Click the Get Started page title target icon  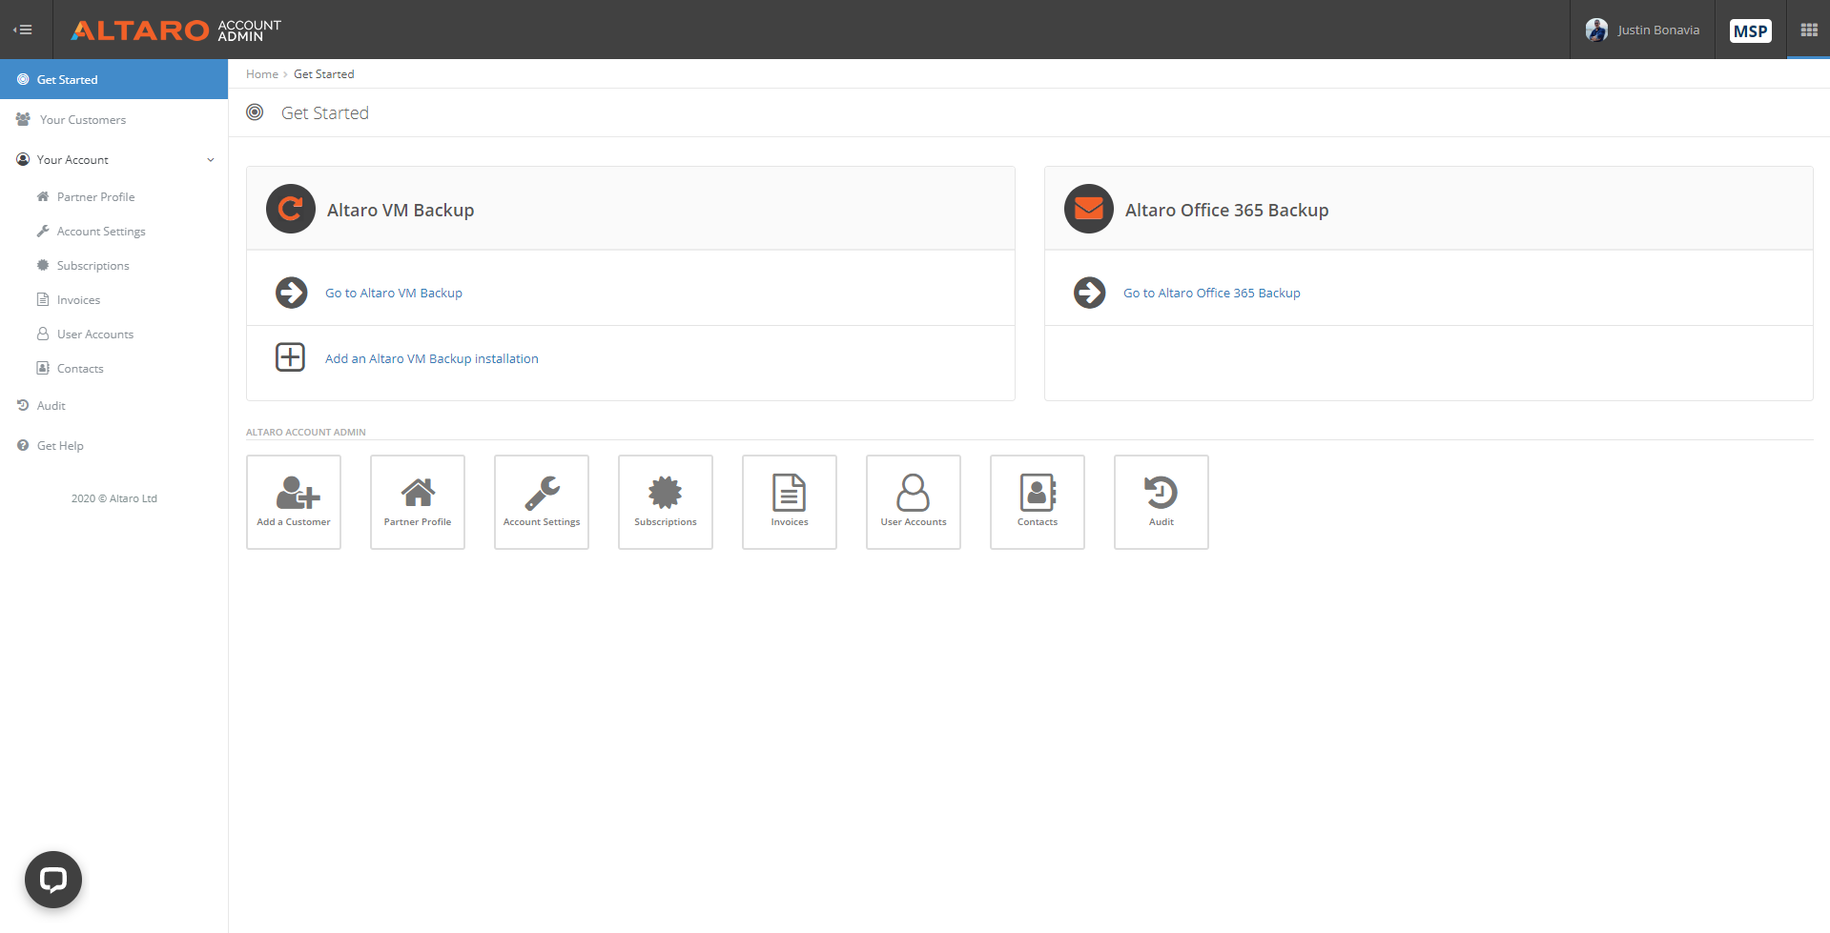tap(255, 112)
